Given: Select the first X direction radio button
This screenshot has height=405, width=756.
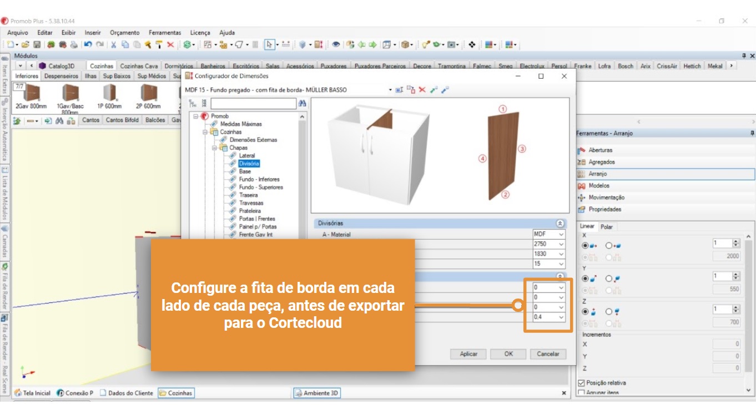Looking at the screenshot, I should (x=585, y=245).
